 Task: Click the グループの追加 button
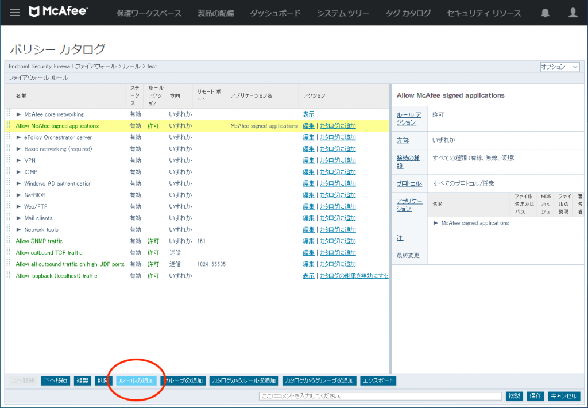click(183, 380)
